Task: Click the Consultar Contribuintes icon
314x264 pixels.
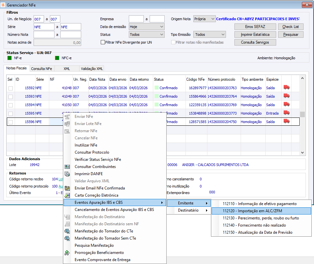Action: click(67, 167)
